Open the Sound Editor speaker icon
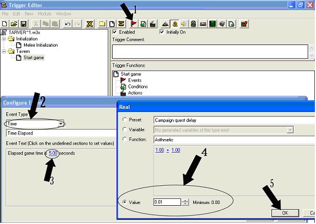316x224 pixels. coord(184,24)
